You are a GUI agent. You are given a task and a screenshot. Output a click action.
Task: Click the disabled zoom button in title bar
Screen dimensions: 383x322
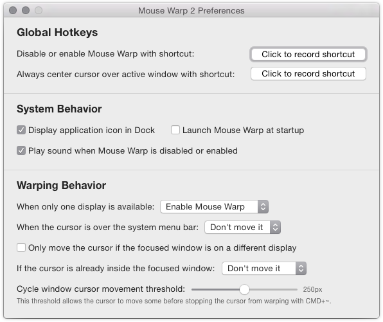tap(39, 10)
